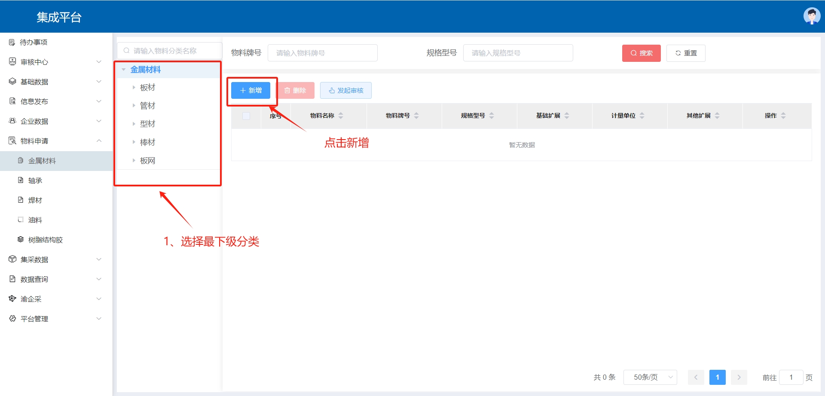Open the 50条/页 page size dropdown

click(x=650, y=377)
